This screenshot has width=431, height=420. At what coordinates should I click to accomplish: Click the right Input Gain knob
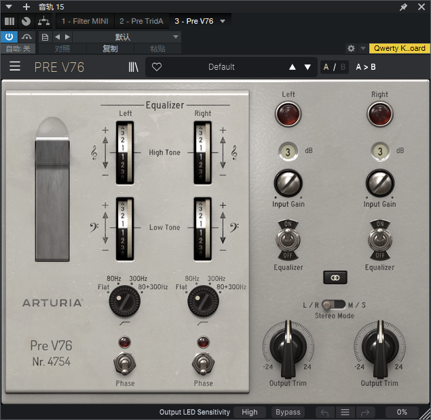380,183
